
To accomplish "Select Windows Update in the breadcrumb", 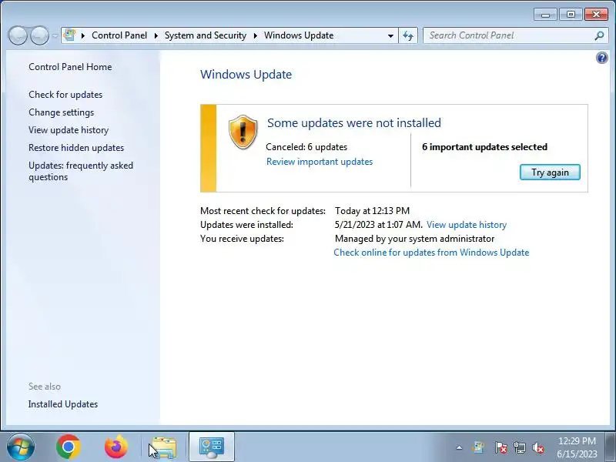I will pos(299,35).
